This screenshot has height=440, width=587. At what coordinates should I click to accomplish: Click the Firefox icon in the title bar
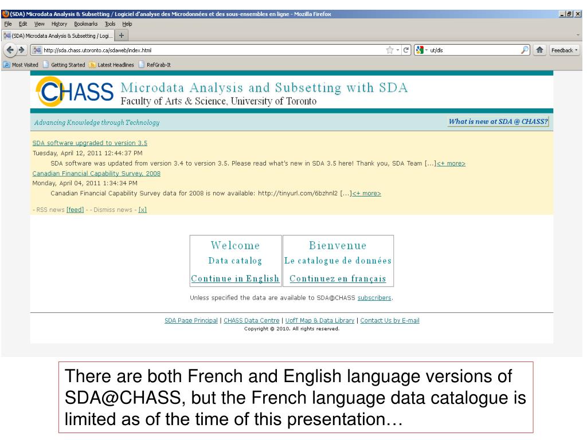click(5, 14)
